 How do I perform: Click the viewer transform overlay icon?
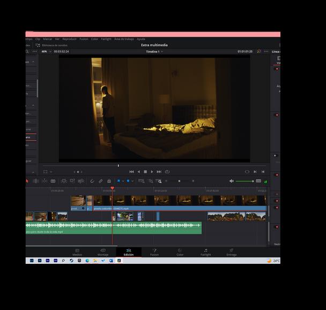pyautogui.click(x=46, y=172)
